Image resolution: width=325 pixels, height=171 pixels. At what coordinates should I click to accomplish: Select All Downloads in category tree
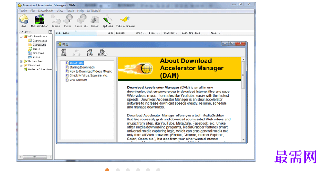35,37
